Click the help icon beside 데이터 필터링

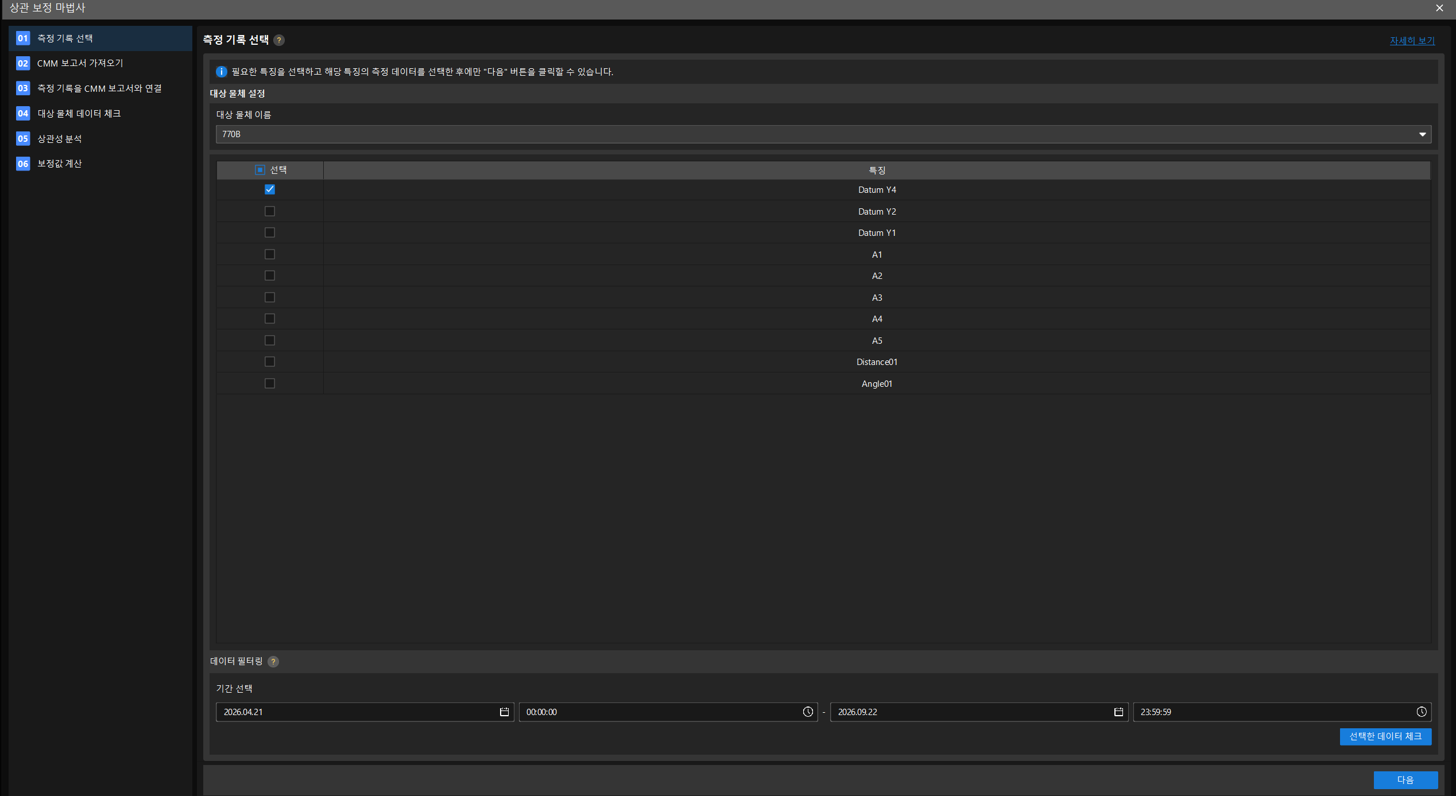273,662
